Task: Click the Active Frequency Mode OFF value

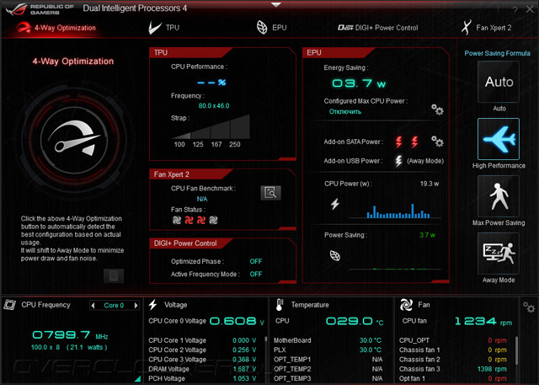Action: (256, 275)
